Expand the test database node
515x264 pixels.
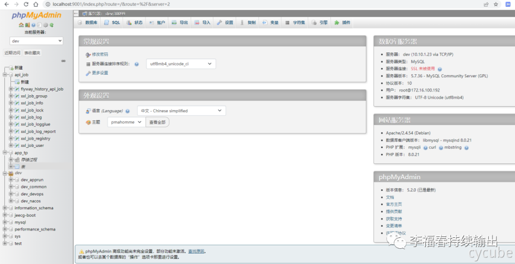[5, 244]
